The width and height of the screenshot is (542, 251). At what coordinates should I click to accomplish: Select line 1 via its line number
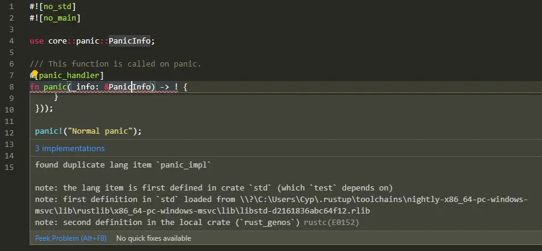pyautogui.click(x=11, y=6)
